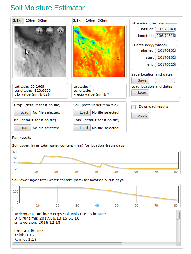Load an Irr file
191x254 pixels.
(x=22, y=128)
